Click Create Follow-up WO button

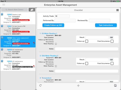click(x=53, y=25)
